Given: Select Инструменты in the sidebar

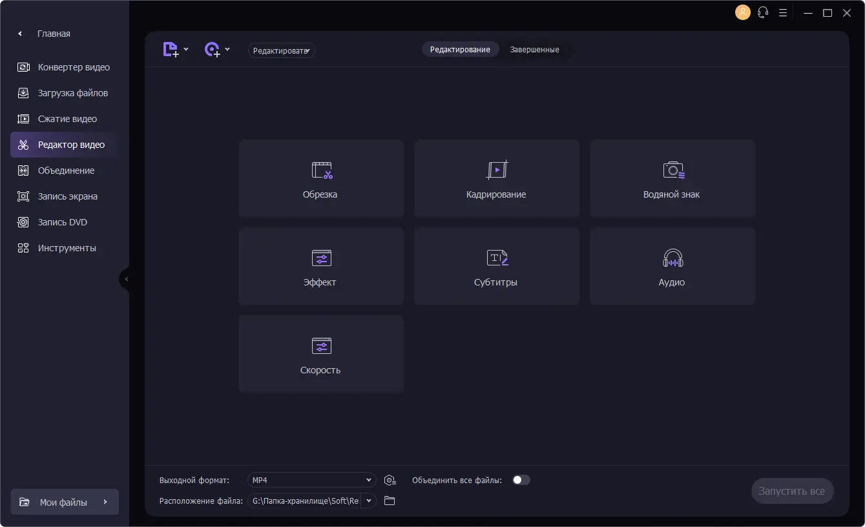Looking at the screenshot, I should coord(65,248).
